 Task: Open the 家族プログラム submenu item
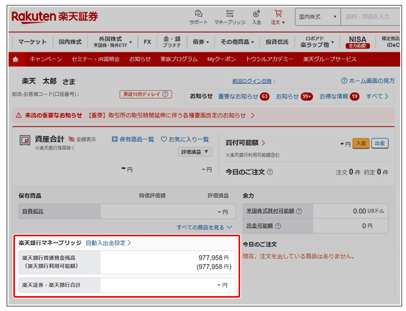179,59
